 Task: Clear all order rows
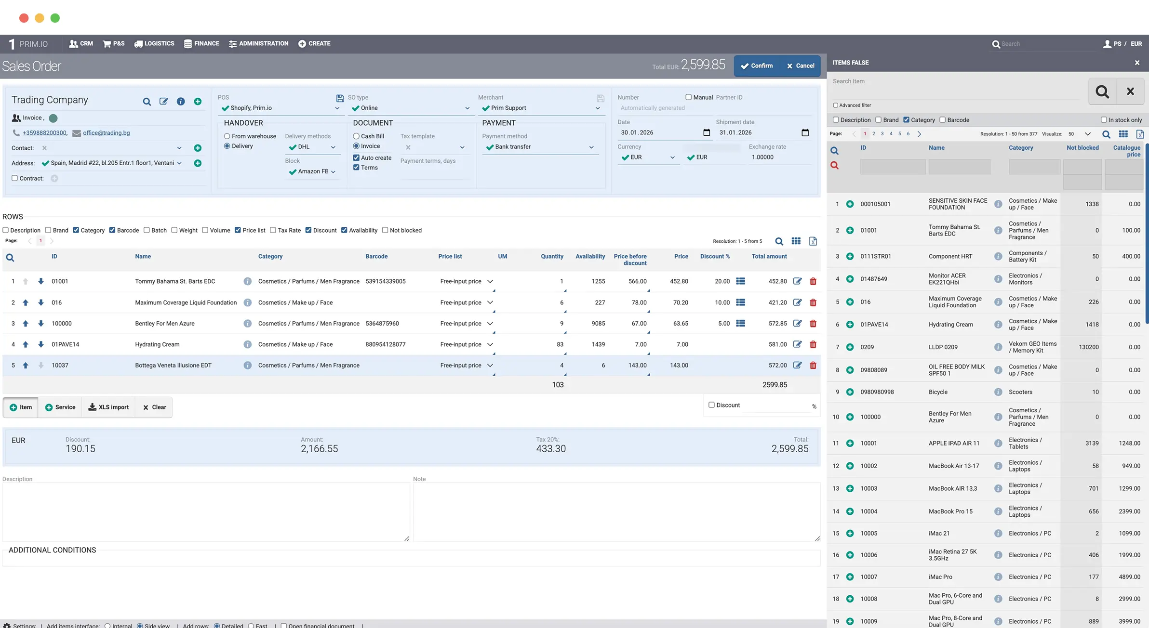pyautogui.click(x=154, y=407)
